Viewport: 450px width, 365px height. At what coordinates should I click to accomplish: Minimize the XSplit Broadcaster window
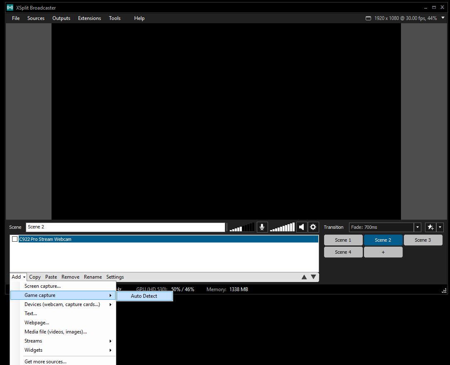425,8
